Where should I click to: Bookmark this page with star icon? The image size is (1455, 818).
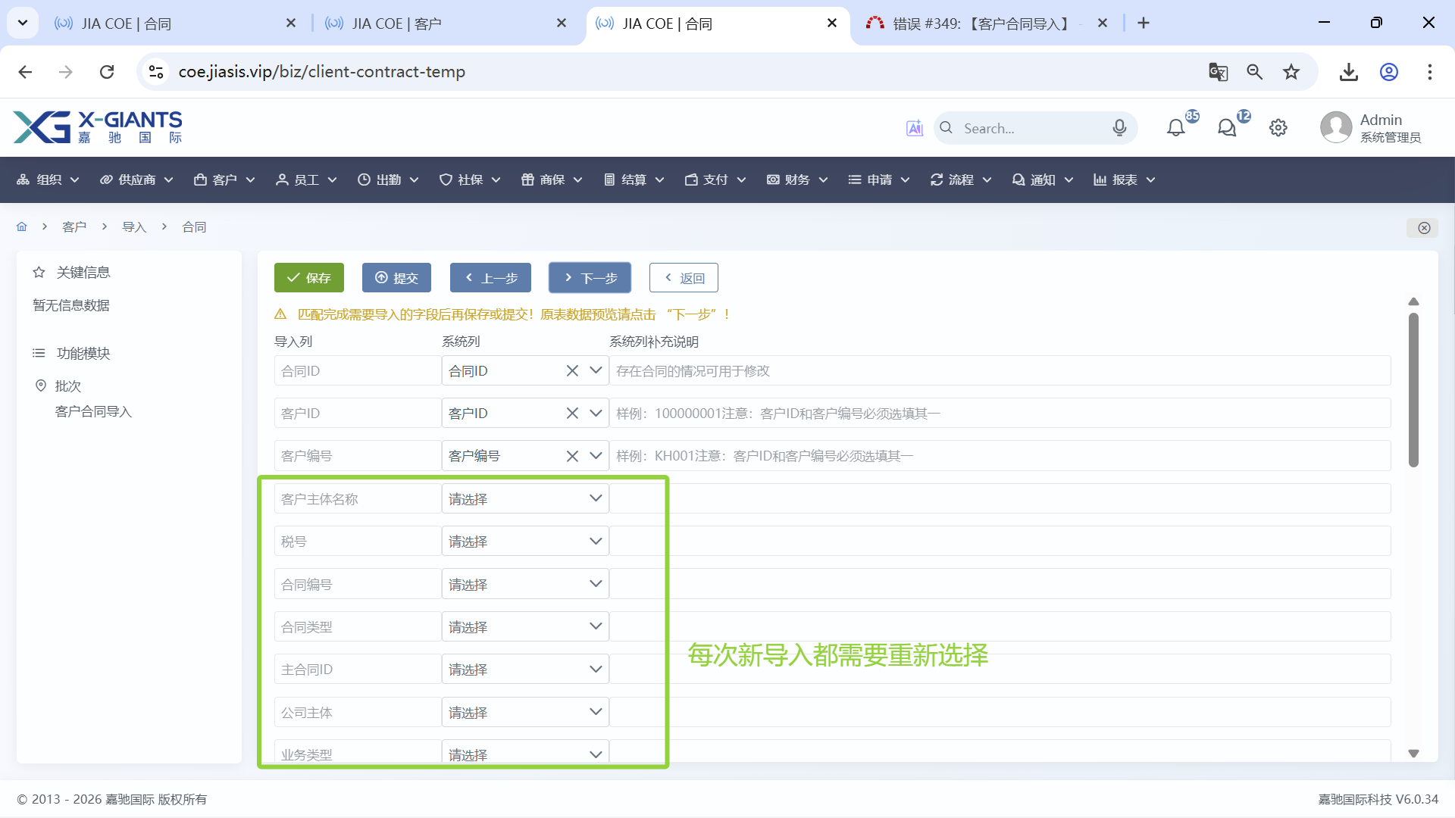tap(1291, 72)
